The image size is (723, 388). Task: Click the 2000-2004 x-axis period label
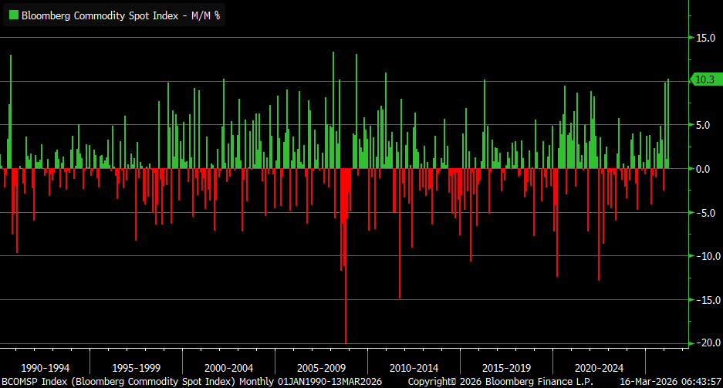click(x=229, y=368)
